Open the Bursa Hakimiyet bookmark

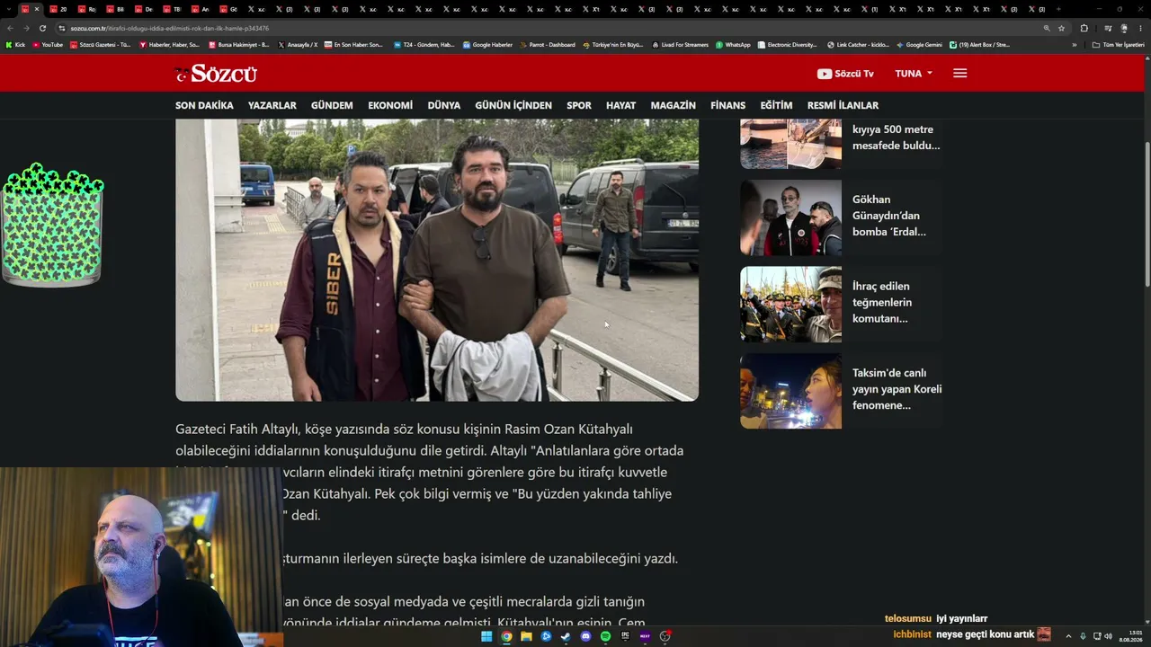pyautogui.click(x=238, y=44)
